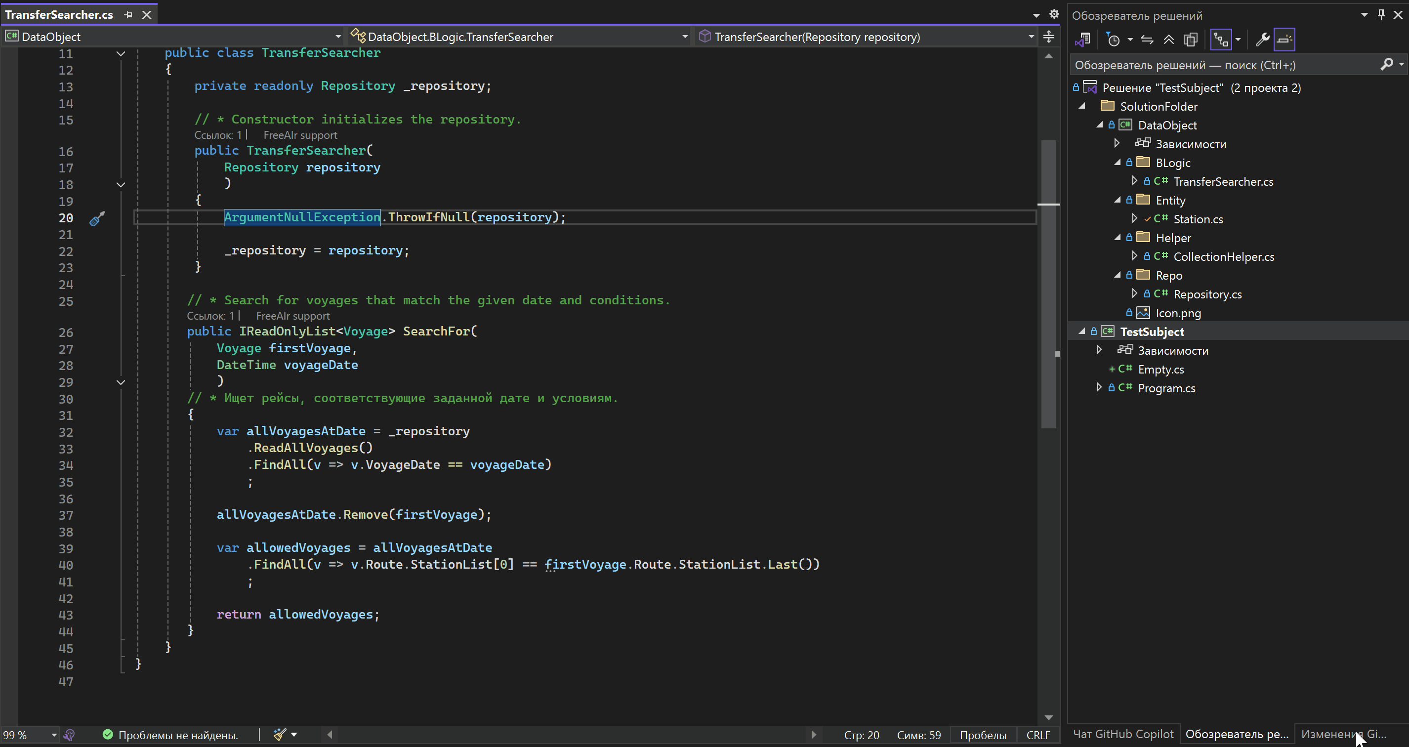Open zoom level 99 % dropdown
Screen dimensions: 1409x747
[x=53, y=735]
